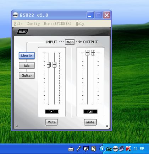Click the left output fader knob
This screenshot has width=149, height=154.
tap(87, 53)
